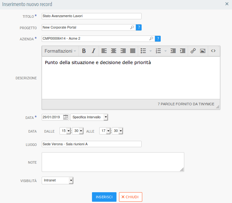Align description text to the left
232x203 pixels.
coord(104,51)
